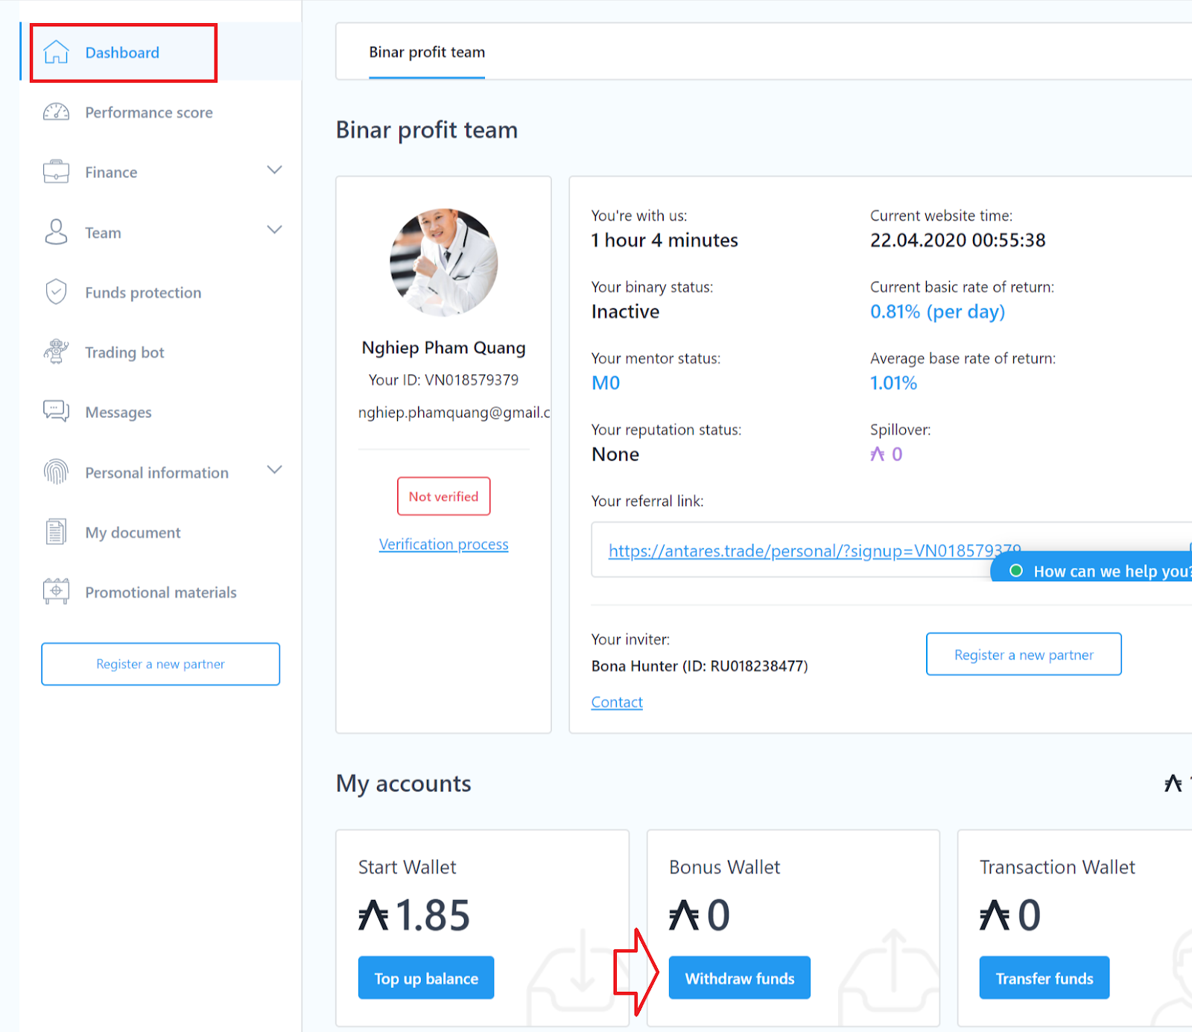
Task: Select the Binar profit team tab
Action: (x=427, y=52)
